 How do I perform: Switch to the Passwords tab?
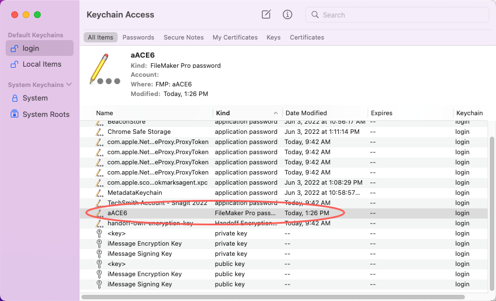tap(138, 37)
